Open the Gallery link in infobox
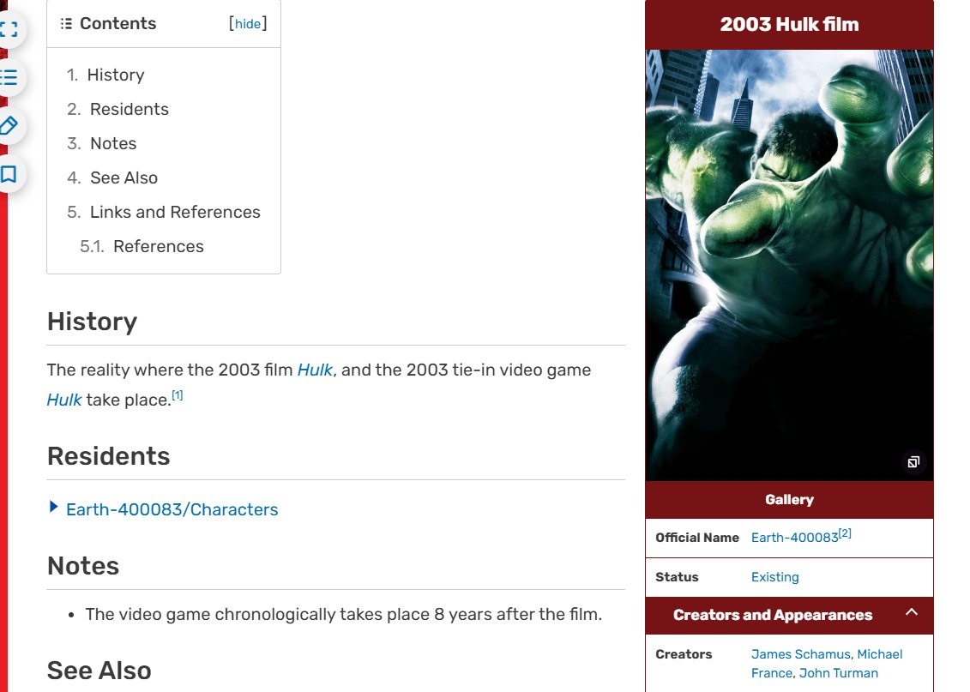This screenshot has width=970, height=692. pos(789,500)
